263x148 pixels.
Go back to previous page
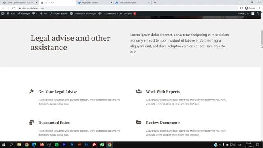(3, 8)
